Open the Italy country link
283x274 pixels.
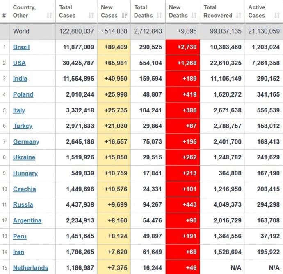pyautogui.click(x=19, y=110)
